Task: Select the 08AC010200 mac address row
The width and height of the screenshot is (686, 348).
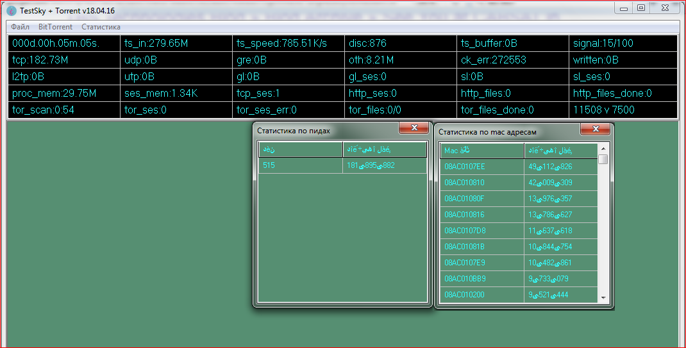Action: 483,295
